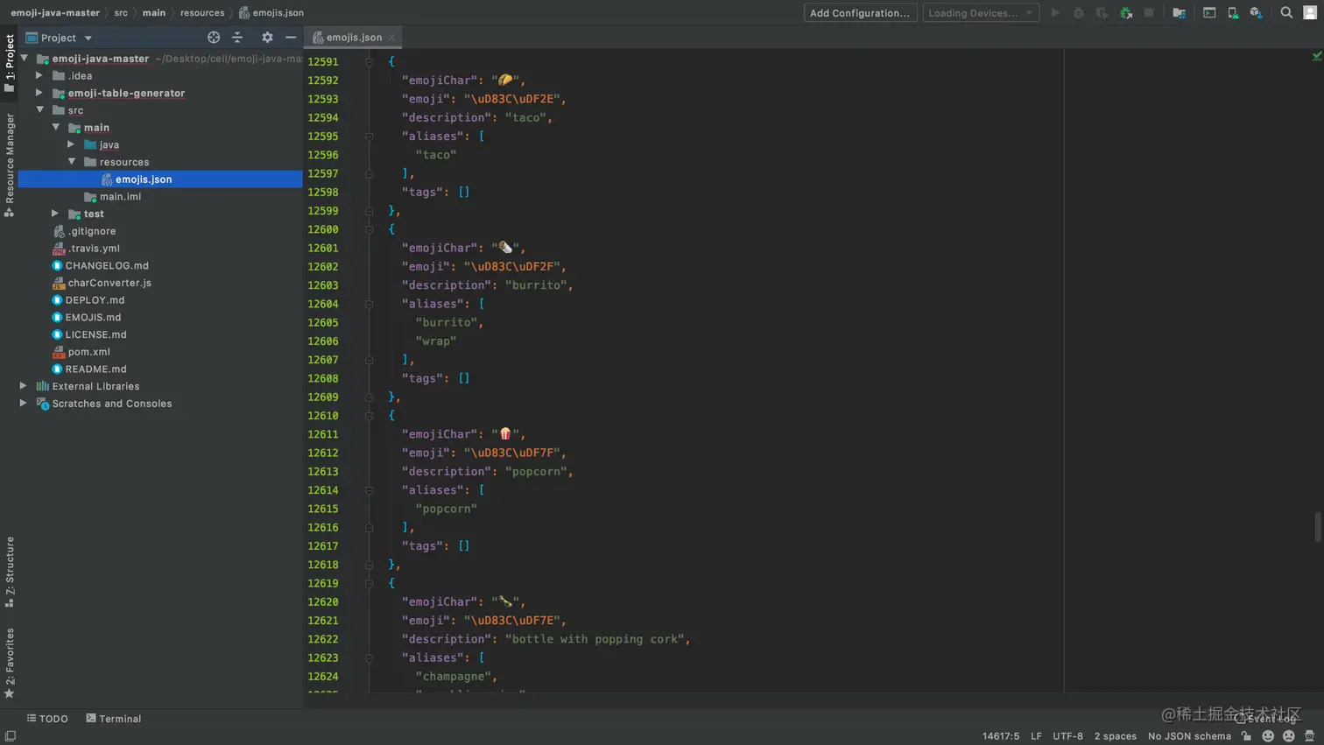Click the editor vertical scrollbar thumb
Image resolution: width=1324 pixels, height=745 pixels.
coord(1318,527)
